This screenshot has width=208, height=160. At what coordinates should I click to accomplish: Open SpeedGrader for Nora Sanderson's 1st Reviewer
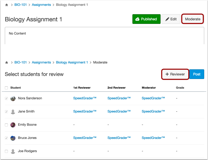85,98
